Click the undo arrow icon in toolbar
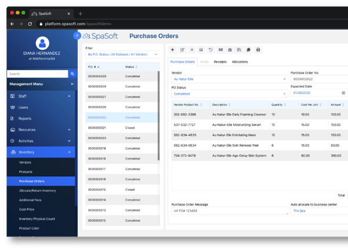Viewport: 348px width, 251px height. (x=211, y=50)
